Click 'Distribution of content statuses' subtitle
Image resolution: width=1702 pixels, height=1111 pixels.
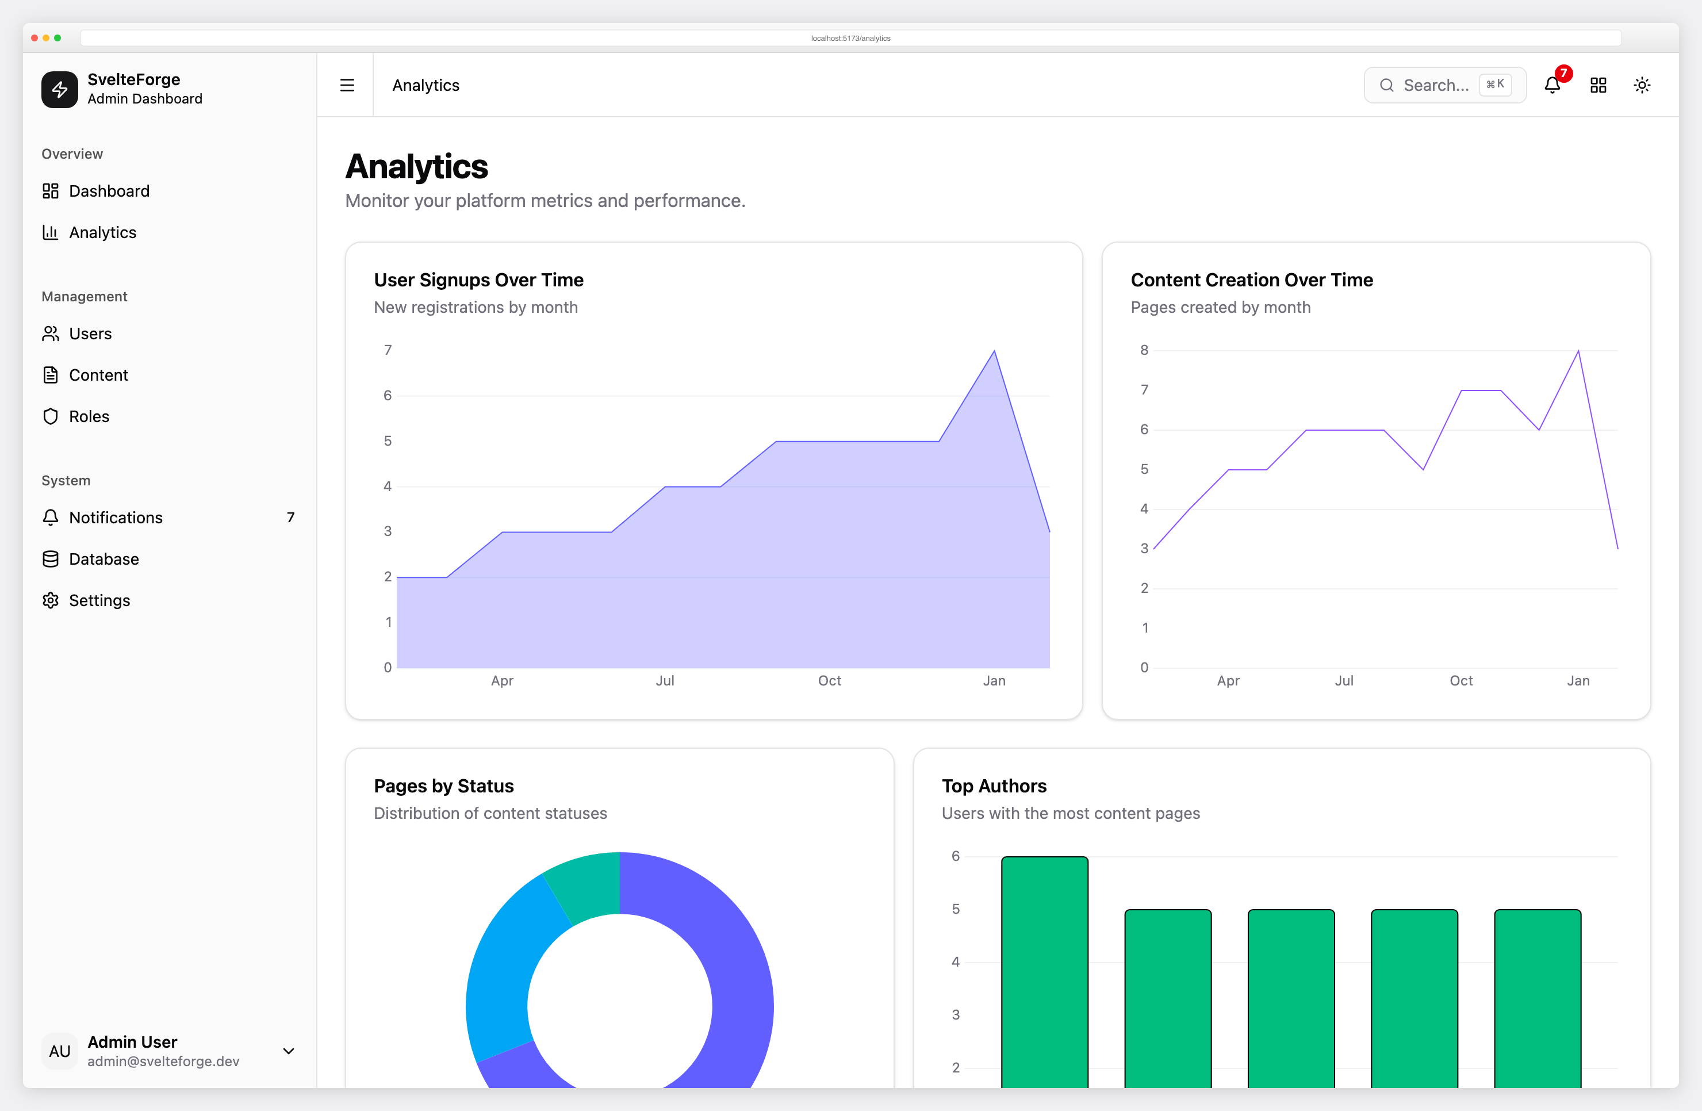(x=490, y=813)
